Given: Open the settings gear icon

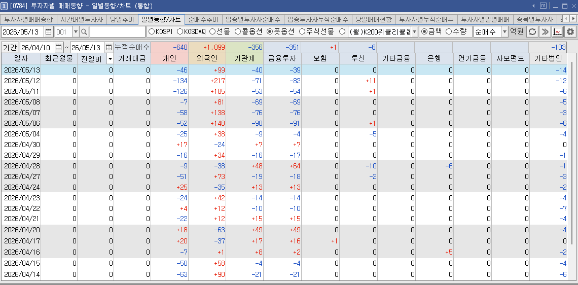Looking at the screenshot, I should coord(570,32).
